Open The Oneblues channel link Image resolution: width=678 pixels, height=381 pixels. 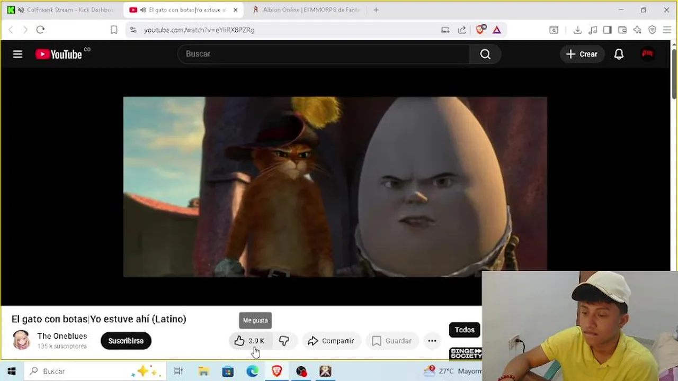[x=62, y=336]
